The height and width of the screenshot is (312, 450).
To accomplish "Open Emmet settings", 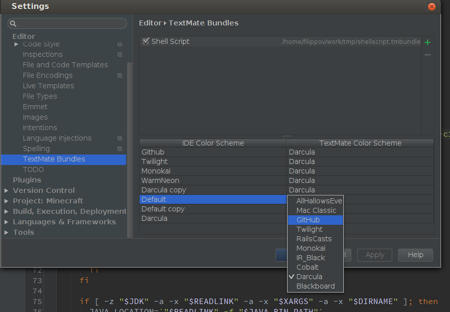I will tap(35, 107).
